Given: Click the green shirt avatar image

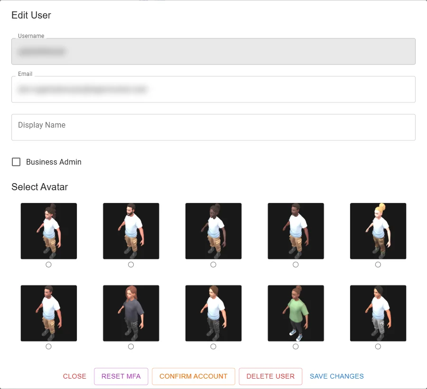Looking at the screenshot, I should 296,313.
